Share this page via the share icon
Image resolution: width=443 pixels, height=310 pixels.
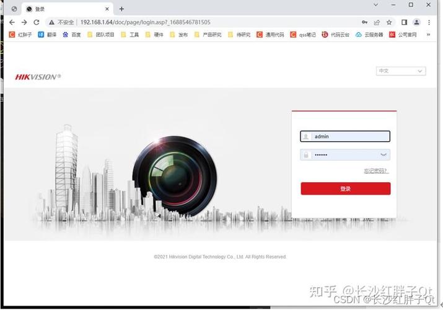[377, 22]
